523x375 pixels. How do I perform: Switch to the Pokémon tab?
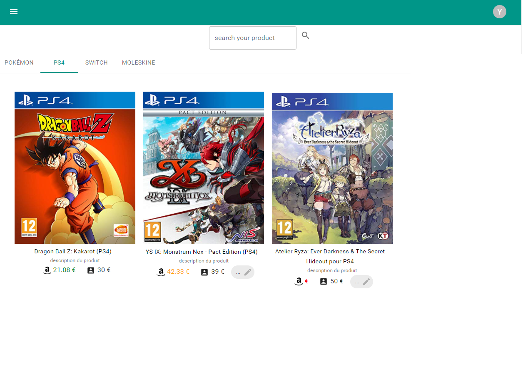(19, 63)
